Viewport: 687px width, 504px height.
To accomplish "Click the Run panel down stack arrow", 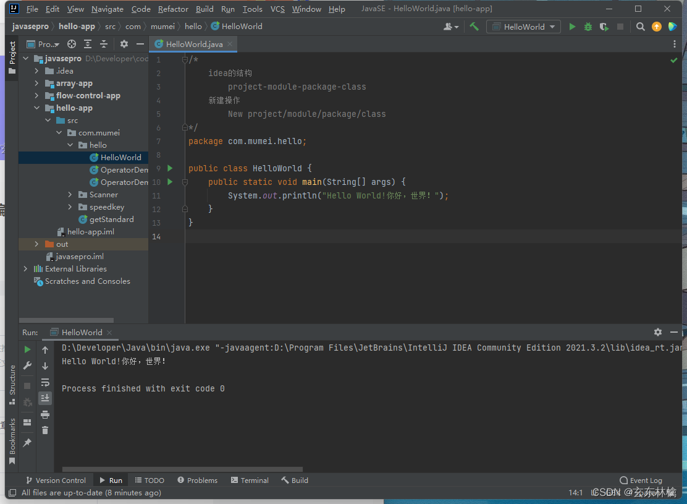I will point(45,366).
